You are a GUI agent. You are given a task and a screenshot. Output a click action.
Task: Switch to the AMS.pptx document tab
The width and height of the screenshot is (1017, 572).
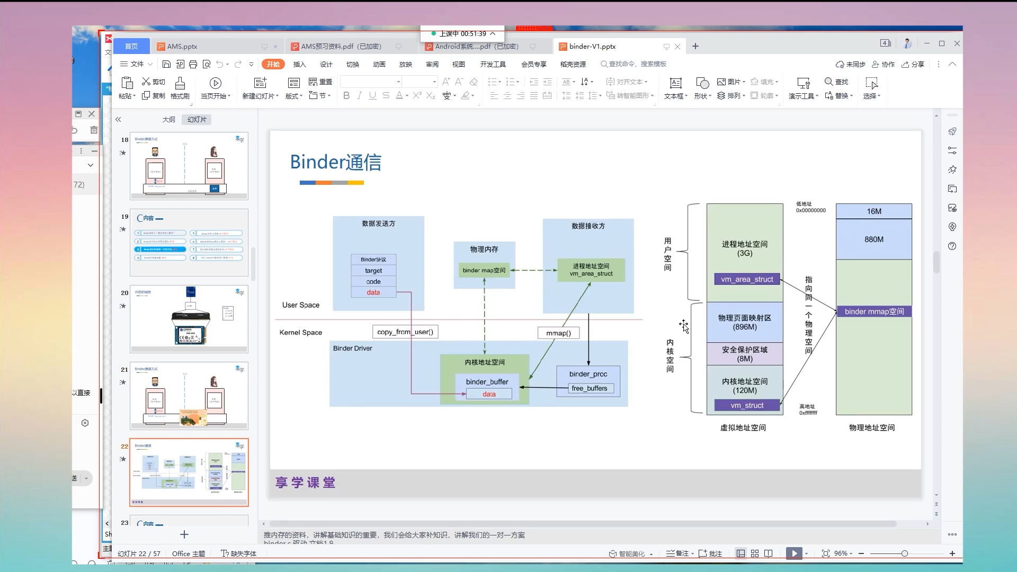(182, 47)
